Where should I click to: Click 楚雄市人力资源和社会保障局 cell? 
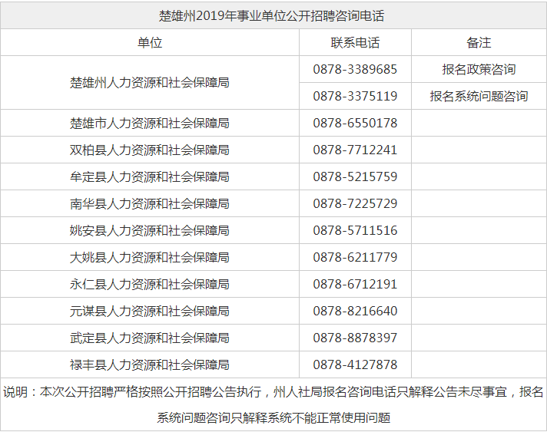tap(150, 123)
